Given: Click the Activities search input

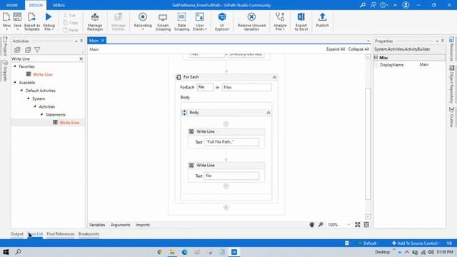Looking at the screenshot, I should point(45,59).
